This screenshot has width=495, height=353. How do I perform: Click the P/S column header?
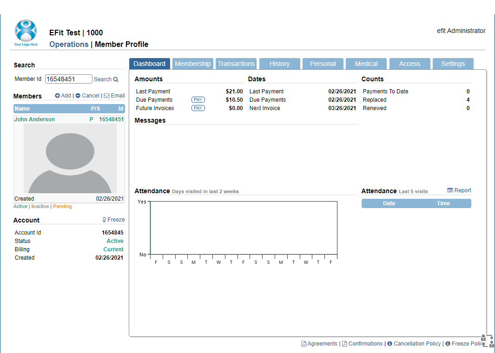pos(95,109)
